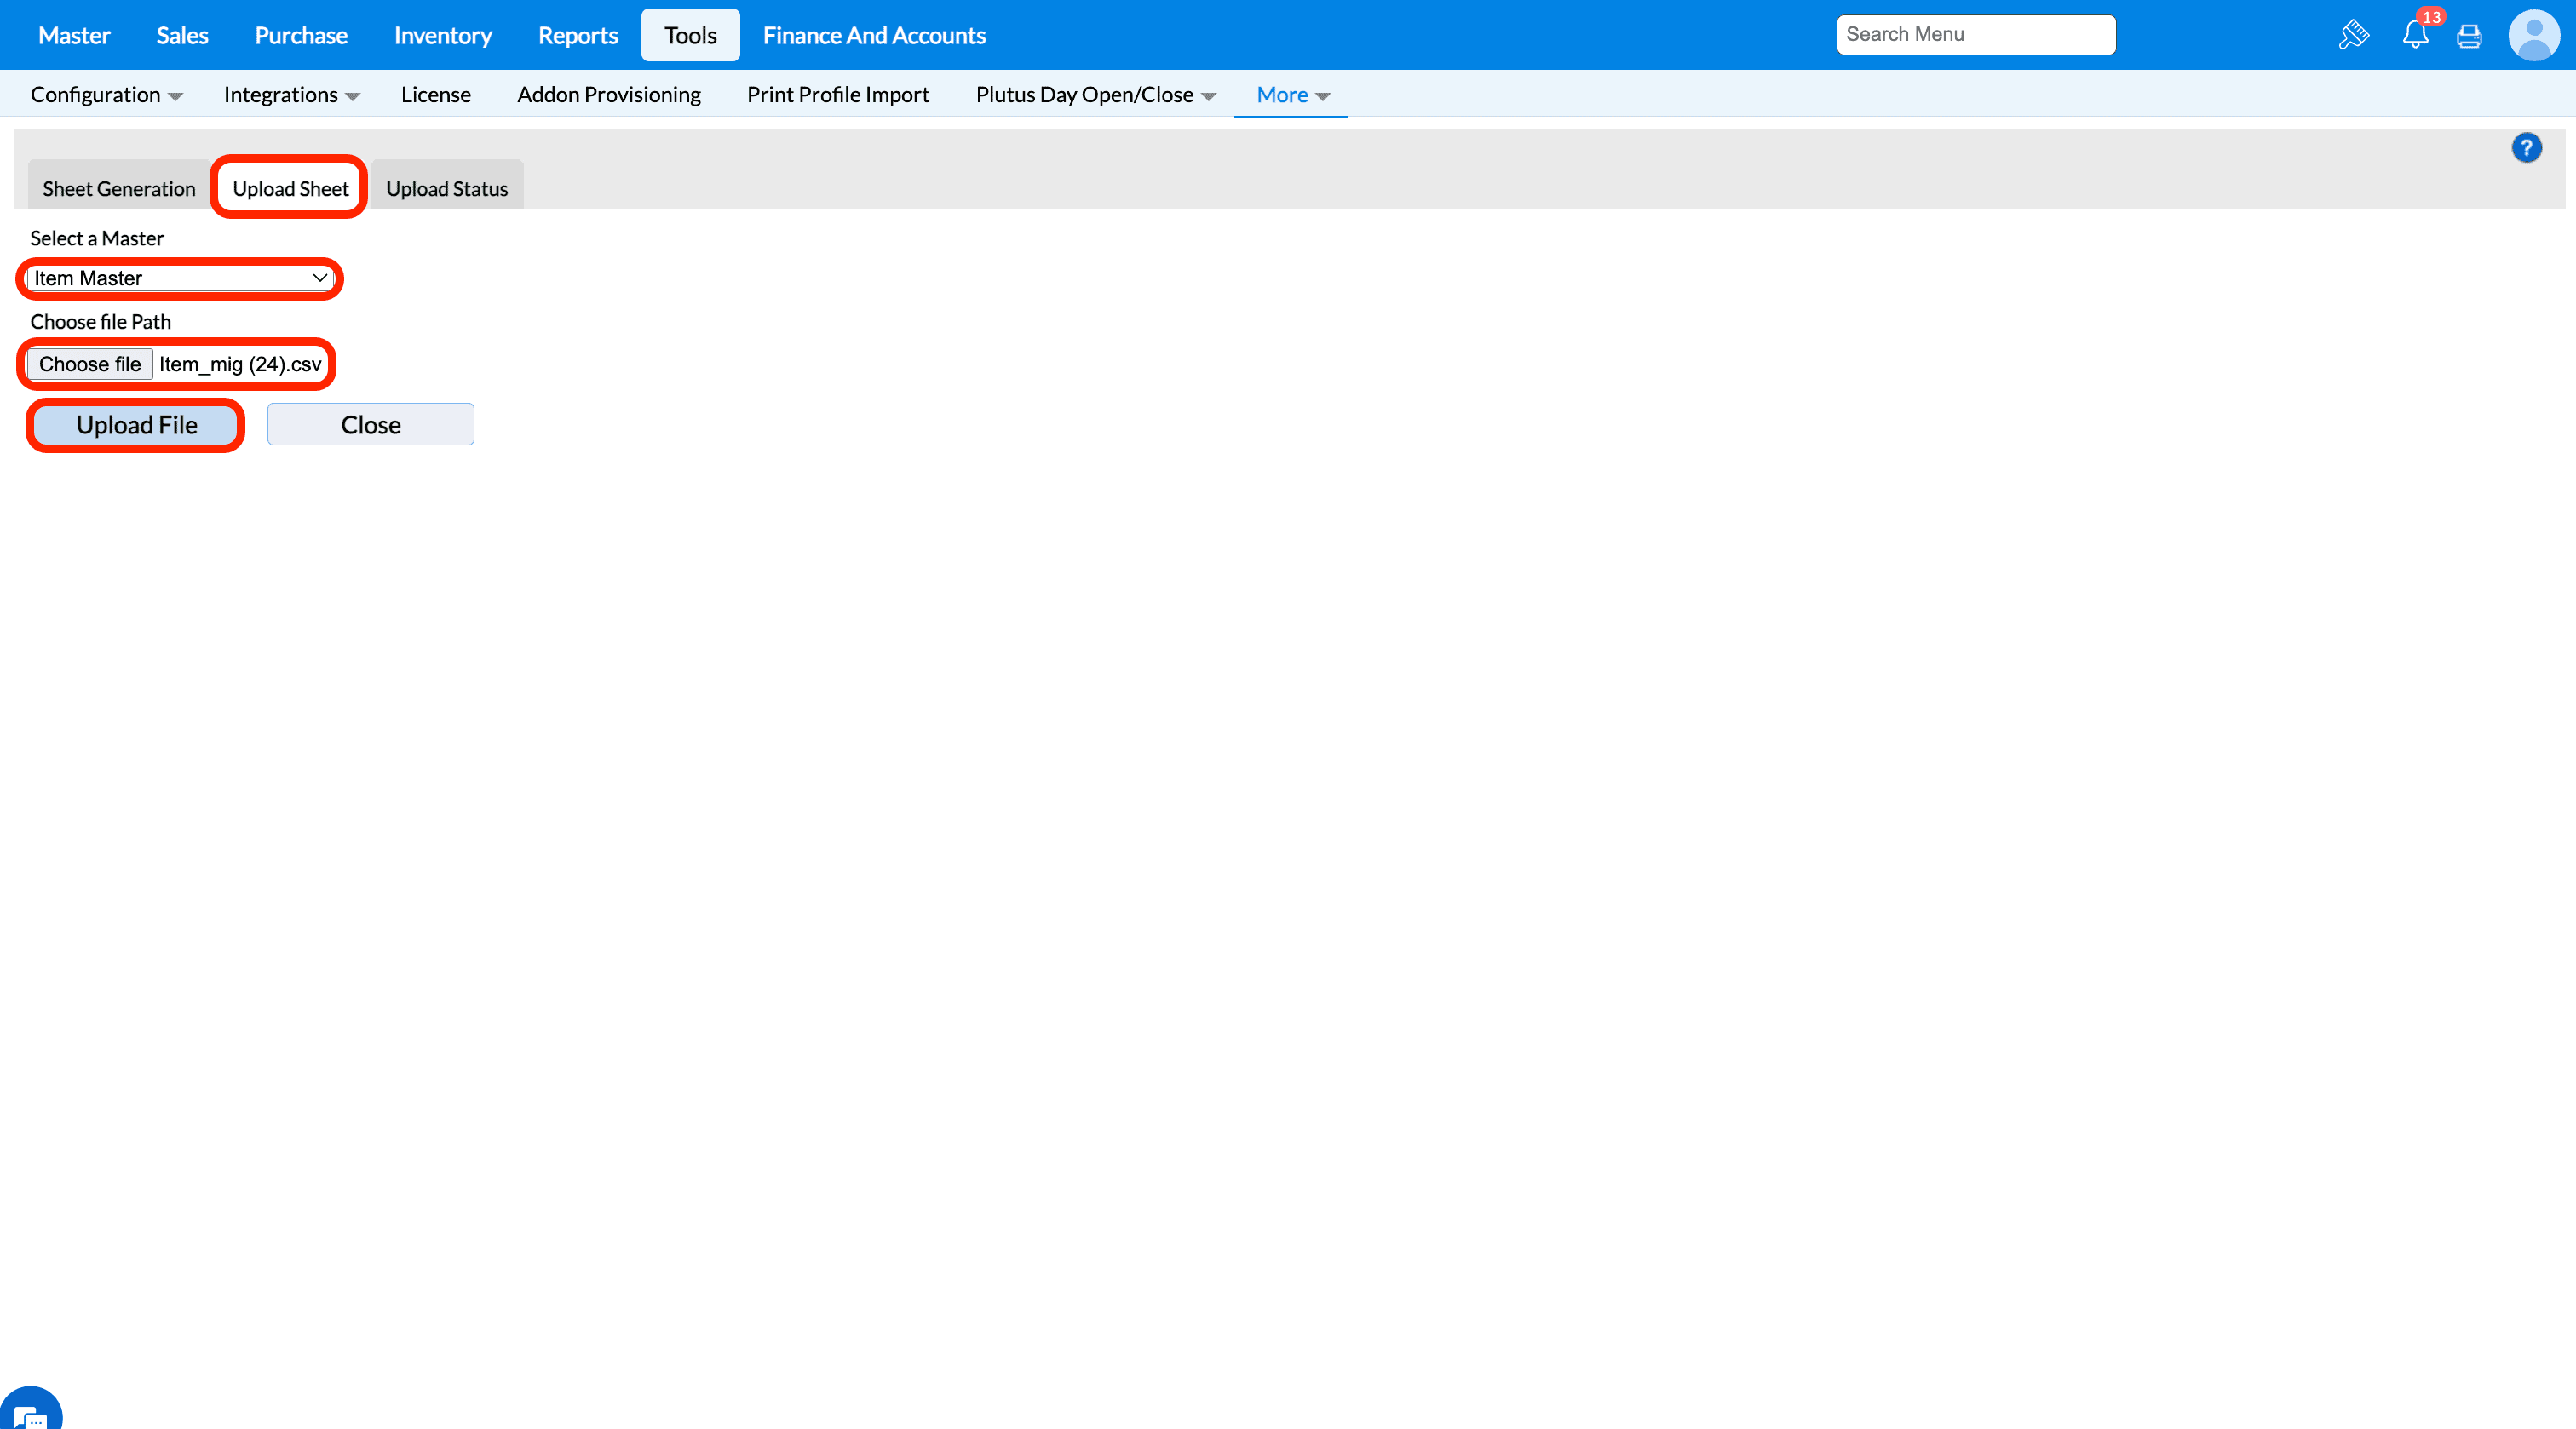Switch to Upload Status tab
2576x1429 pixels.
pos(447,189)
